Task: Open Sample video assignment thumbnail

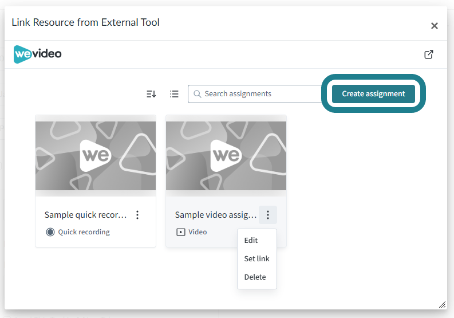Action: tap(226, 156)
